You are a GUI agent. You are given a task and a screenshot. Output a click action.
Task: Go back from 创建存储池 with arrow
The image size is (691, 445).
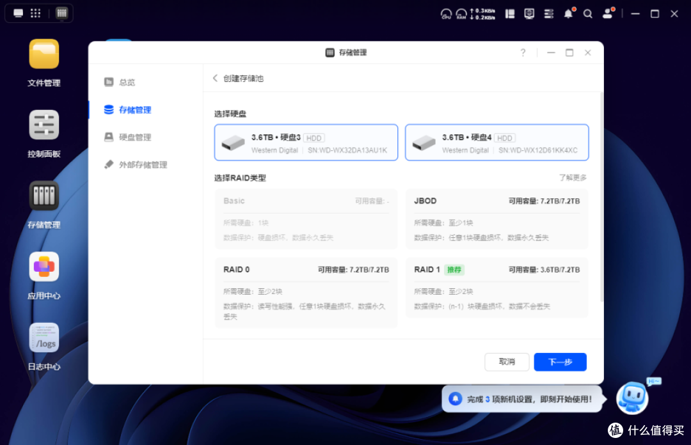[x=215, y=79]
